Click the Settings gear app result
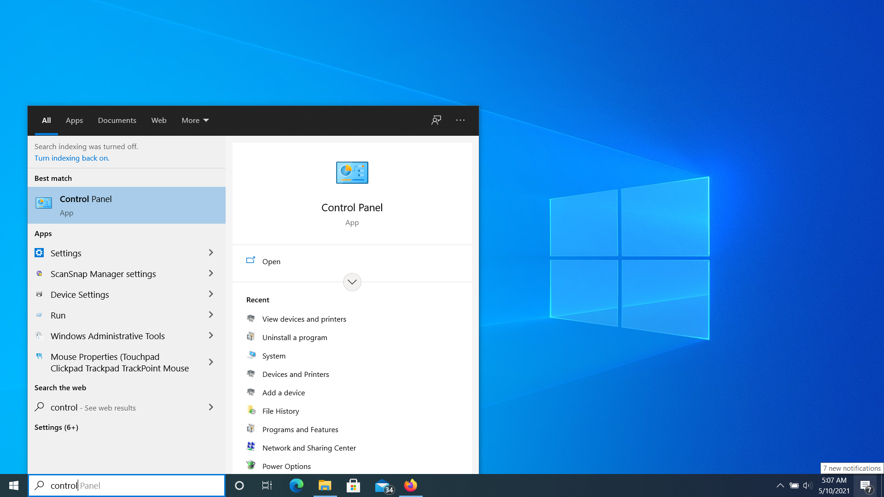 tap(39, 253)
